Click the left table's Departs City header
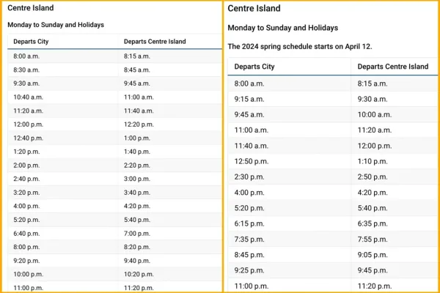 (31, 42)
